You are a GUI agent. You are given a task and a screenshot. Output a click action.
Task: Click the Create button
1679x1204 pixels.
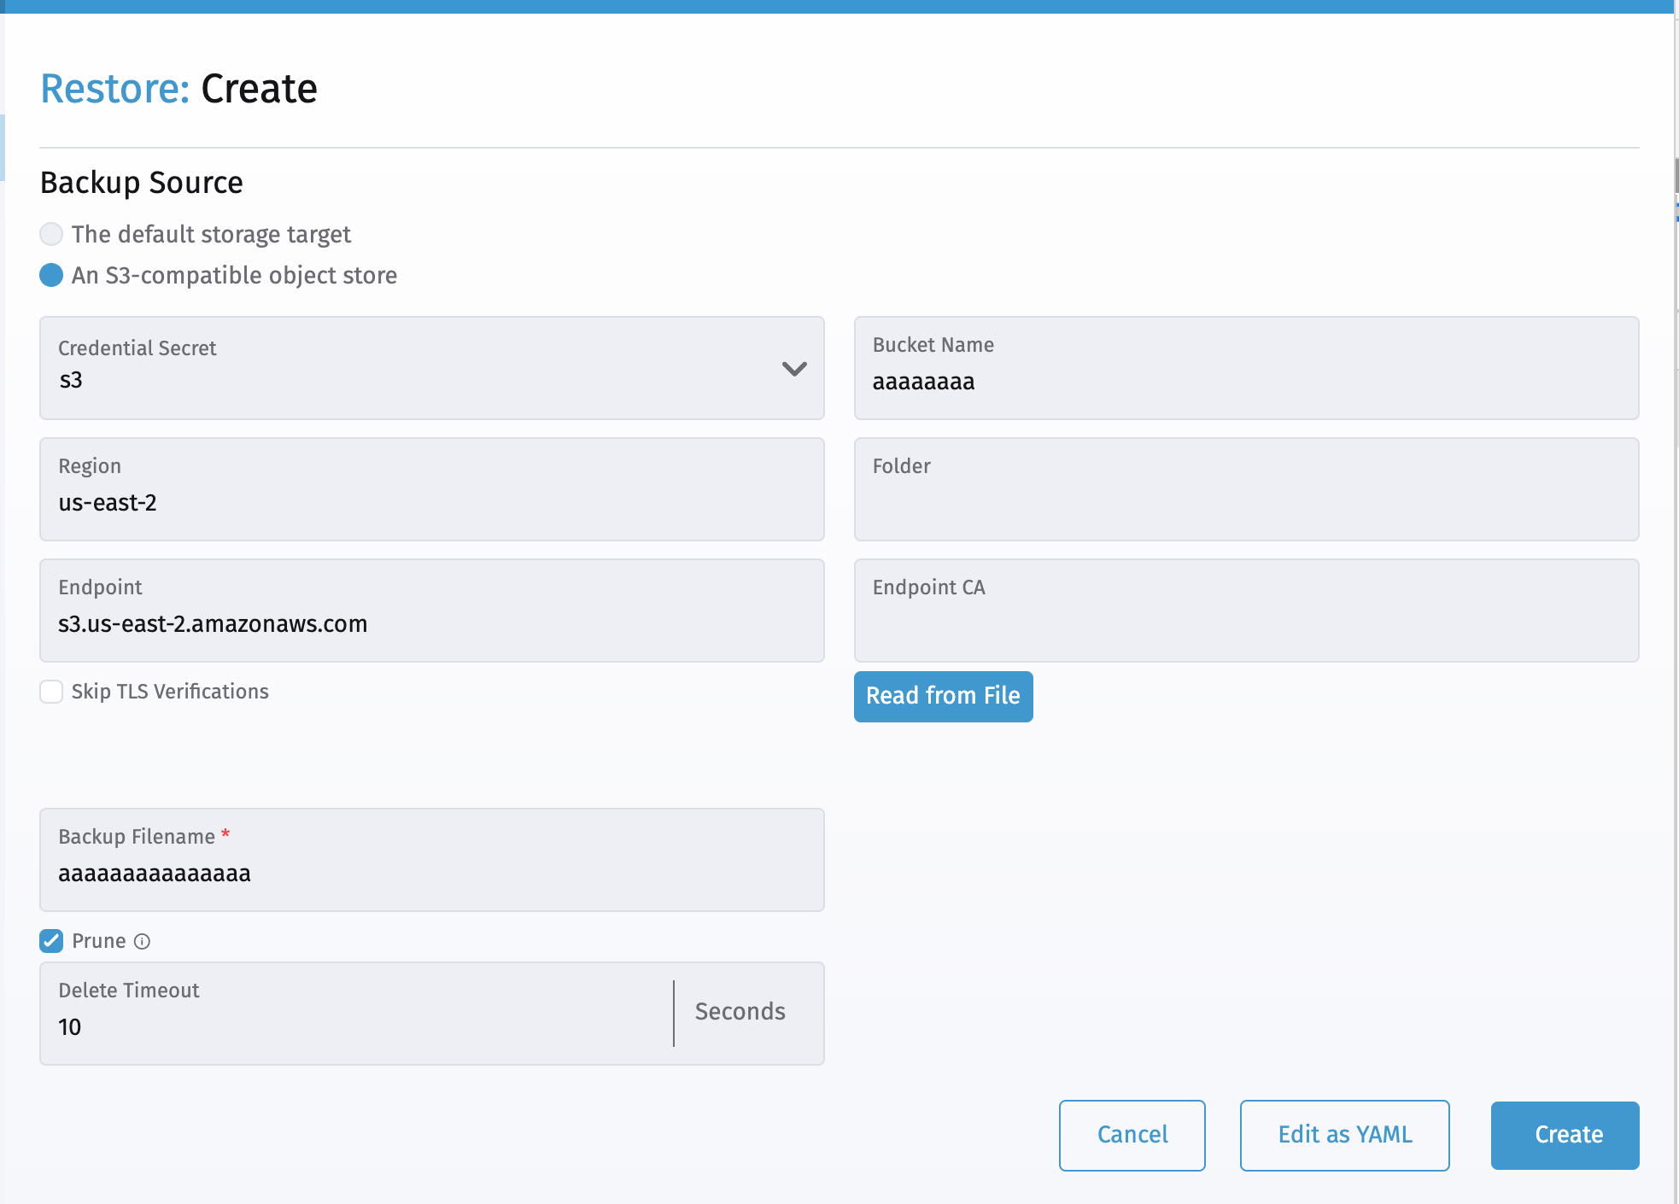point(1565,1135)
